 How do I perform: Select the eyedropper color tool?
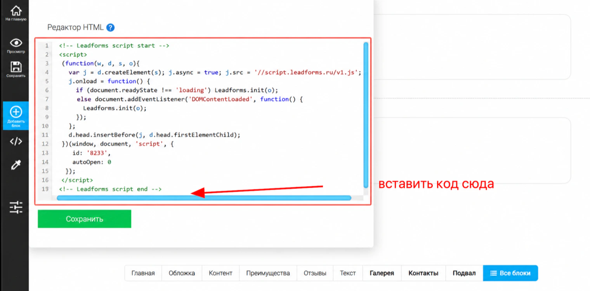[x=16, y=165]
